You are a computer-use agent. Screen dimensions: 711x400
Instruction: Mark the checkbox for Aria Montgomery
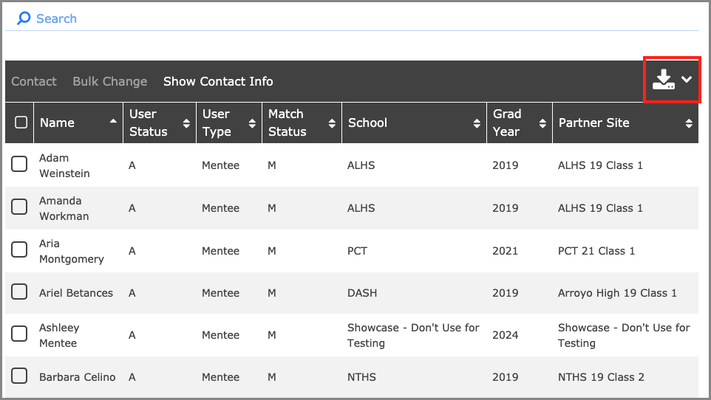19,251
